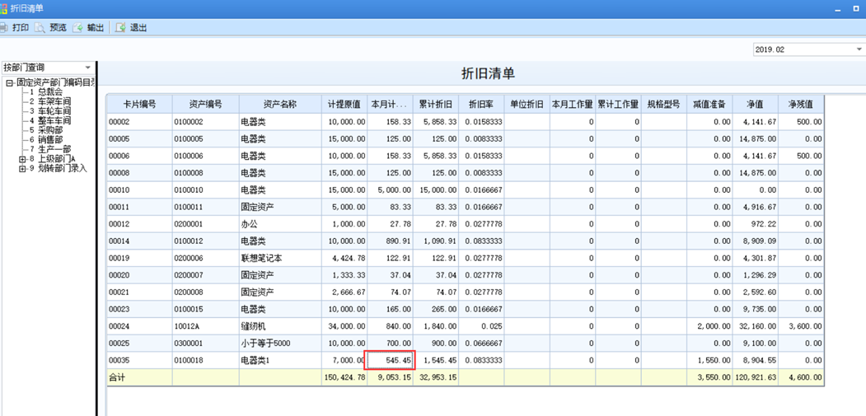The height and width of the screenshot is (416, 866).
Task: Click the 折旧率 column header
Action: point(480,104)
